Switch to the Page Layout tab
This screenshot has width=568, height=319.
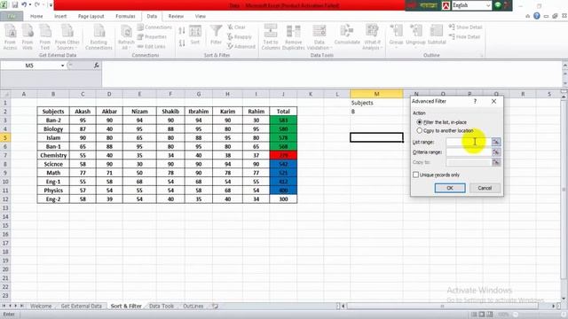91,16
